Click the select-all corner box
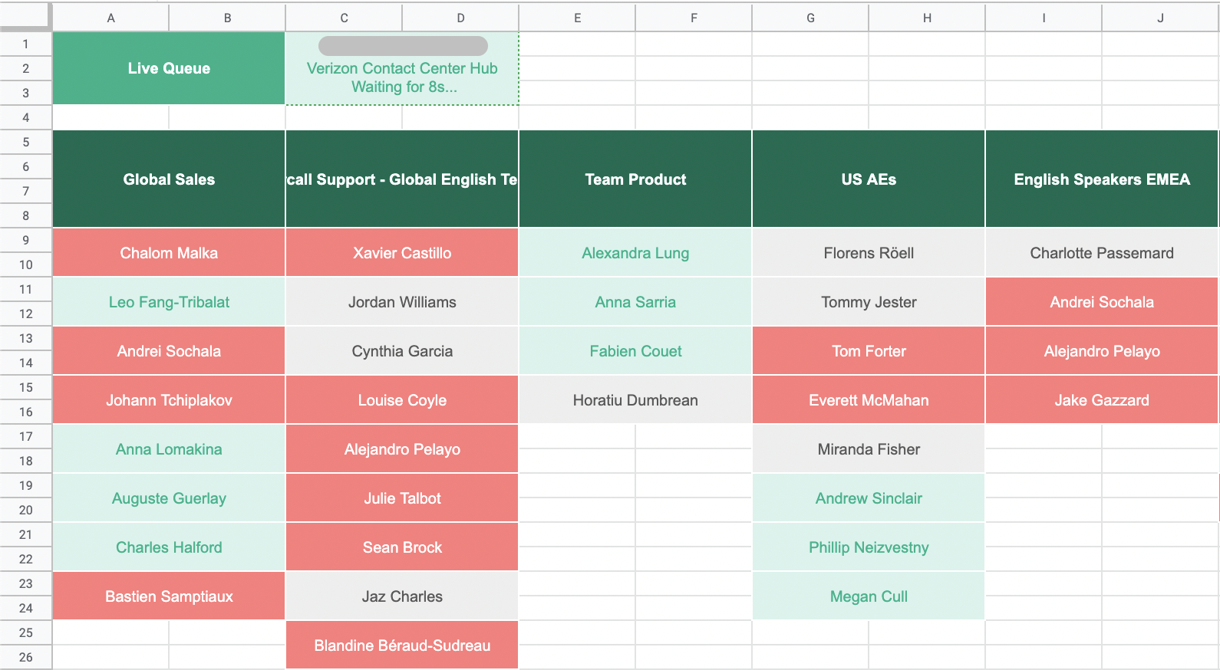 [25, 17]
